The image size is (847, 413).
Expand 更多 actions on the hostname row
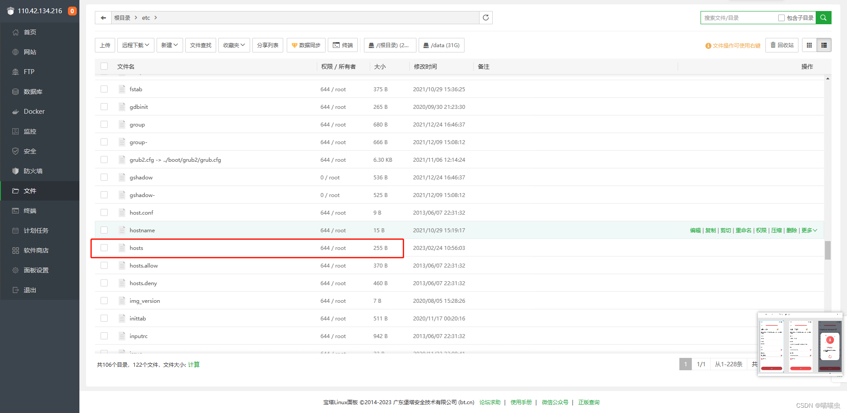pyautogui.click(x=809, y=230)
